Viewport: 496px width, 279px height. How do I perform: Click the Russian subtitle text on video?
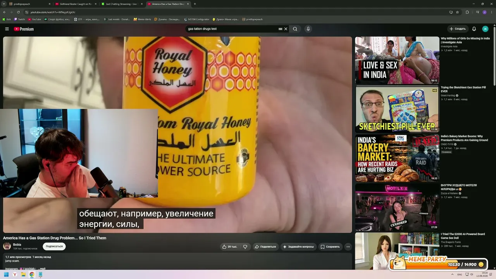[x=146, y=219]
